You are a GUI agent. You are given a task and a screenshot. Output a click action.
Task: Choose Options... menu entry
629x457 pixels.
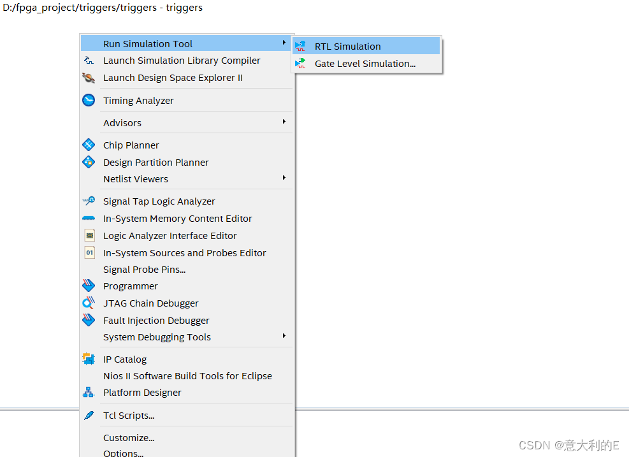click(x=187, y=453)
